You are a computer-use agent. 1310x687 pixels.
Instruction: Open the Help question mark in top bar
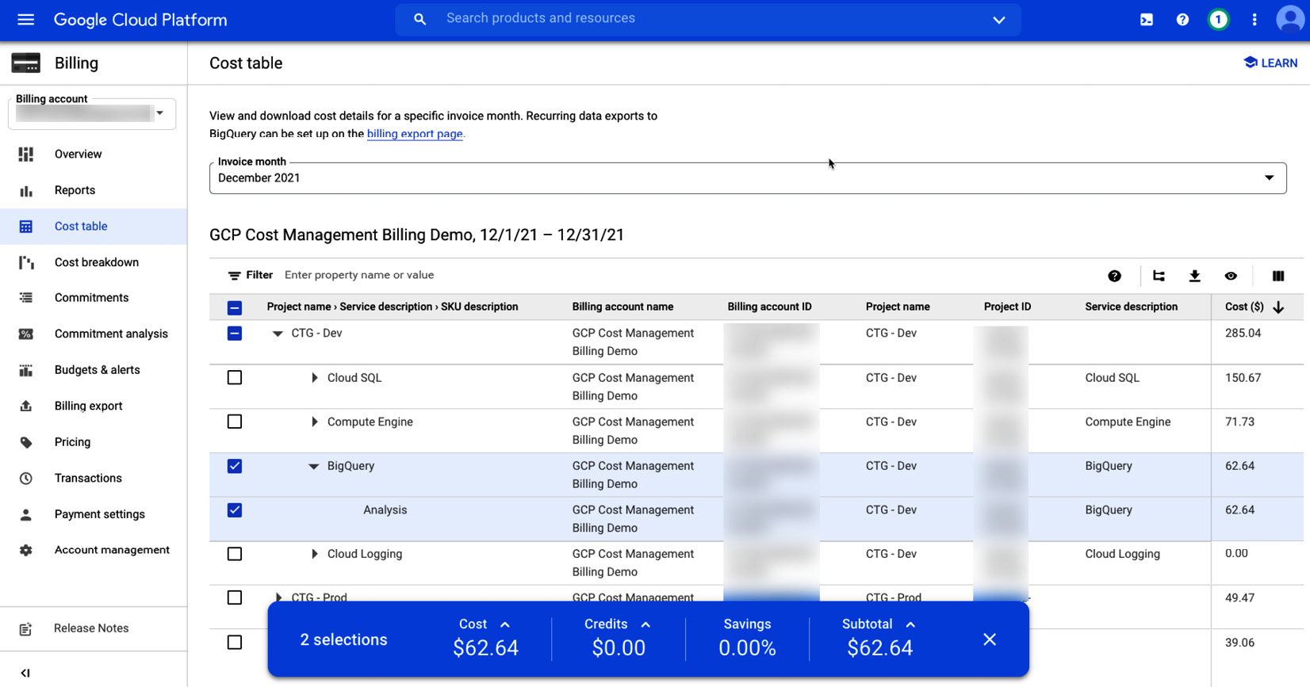click(1182, 20)
